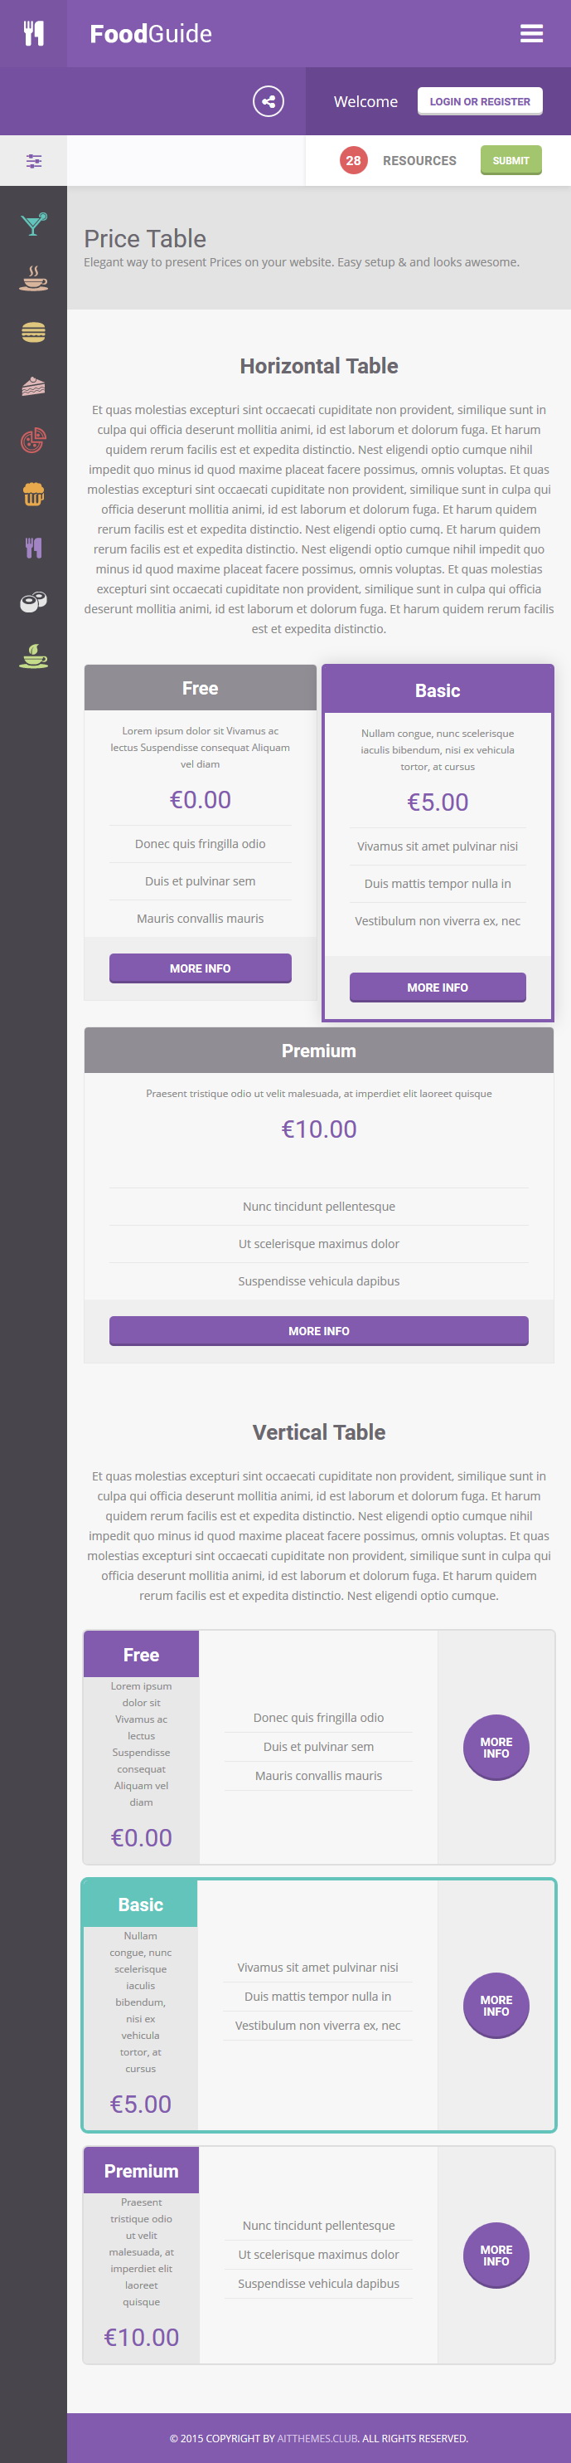Select the cake slice category icon
Image resolution: width=571 pixels, height=2463 pixels.
point(33,386)
